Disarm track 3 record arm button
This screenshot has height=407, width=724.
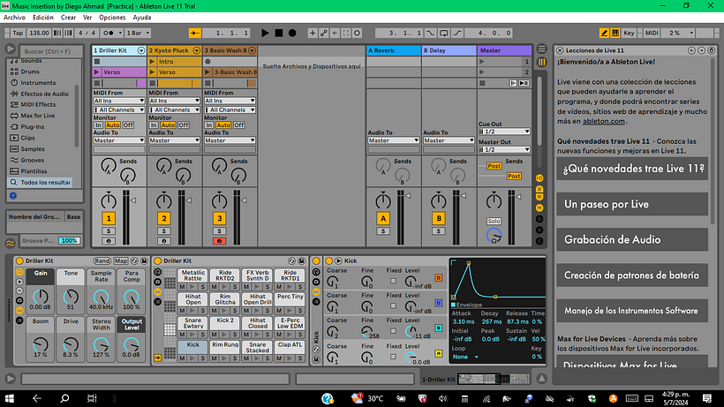point(219,241)
